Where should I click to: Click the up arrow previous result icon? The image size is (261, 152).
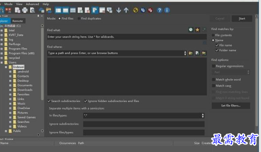pos(126,10)
